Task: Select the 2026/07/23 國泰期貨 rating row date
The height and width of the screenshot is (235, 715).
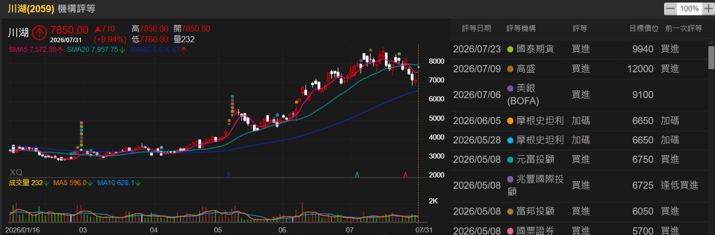Action: click(x=477, y=49)
